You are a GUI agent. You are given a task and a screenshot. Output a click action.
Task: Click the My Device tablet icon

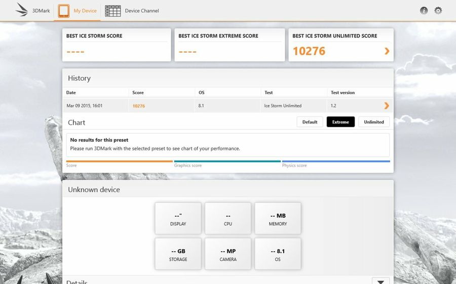(x=64, y=11)
